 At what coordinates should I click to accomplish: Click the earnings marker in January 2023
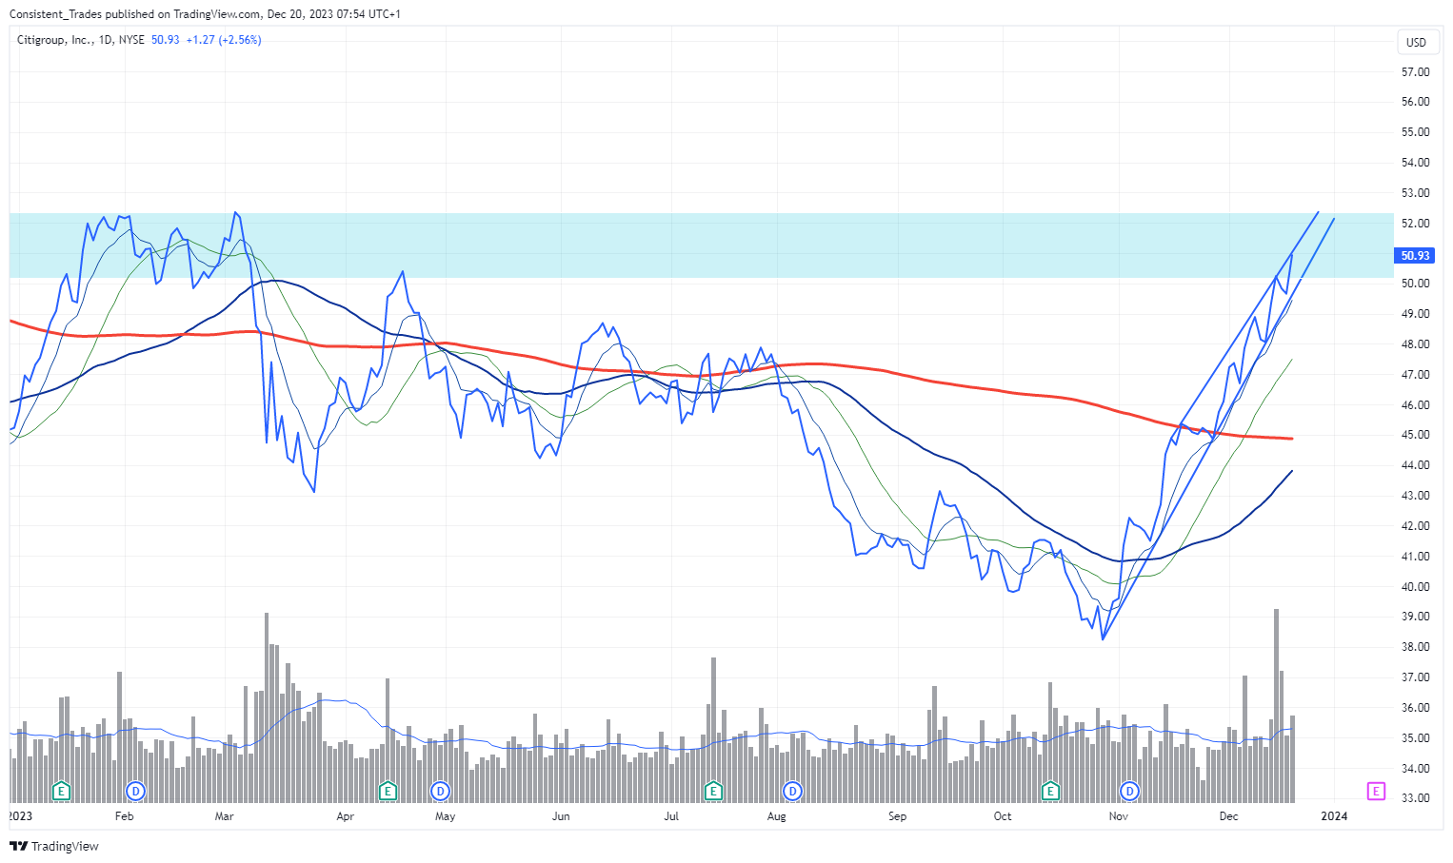(61, 791)
